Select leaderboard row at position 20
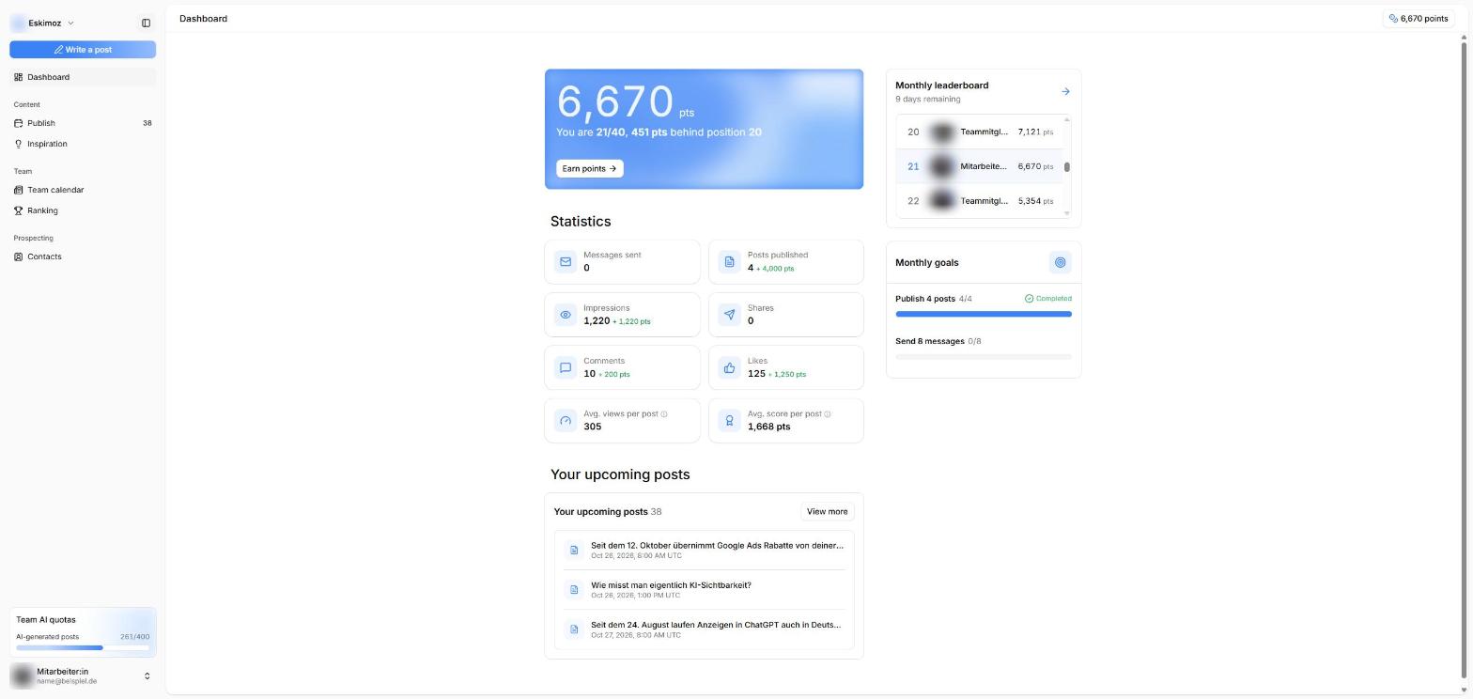Image resolution: width=1473 pixels, height=699 pixels. (980, 132)
